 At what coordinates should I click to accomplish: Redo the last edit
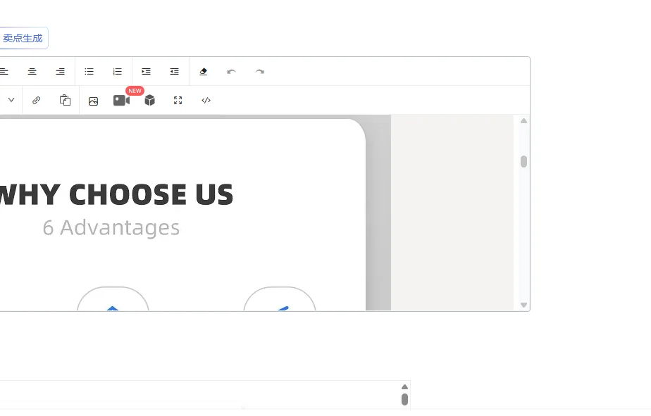point(260,72)
